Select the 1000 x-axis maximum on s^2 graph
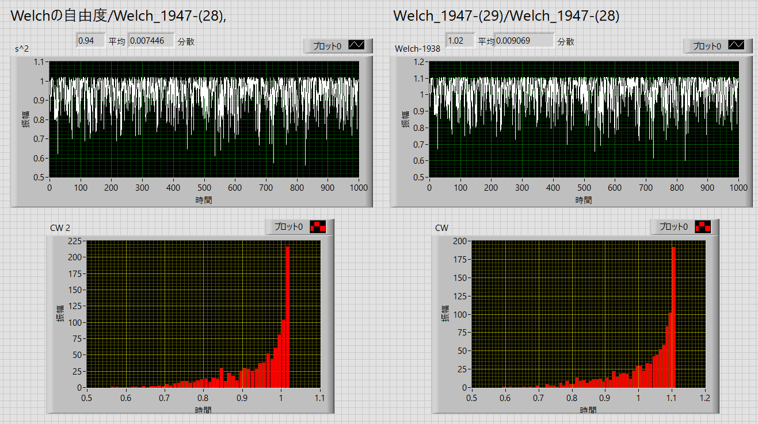The image size is (758, 424). point(358,188)
